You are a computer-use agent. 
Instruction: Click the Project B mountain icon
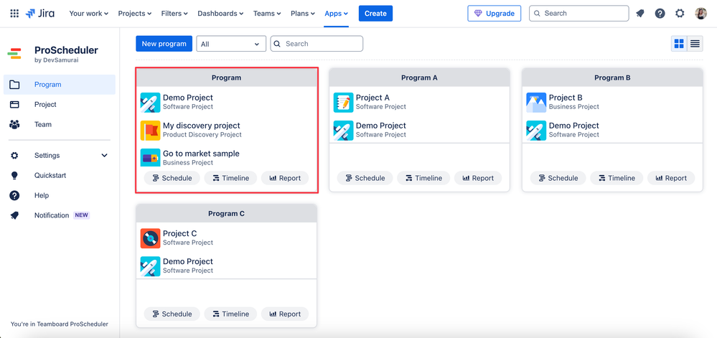[536, 102]
